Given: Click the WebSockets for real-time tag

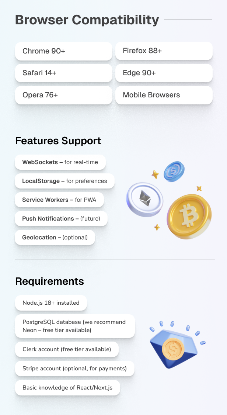Looking at the screenshot, I should (x=60, y=162).
